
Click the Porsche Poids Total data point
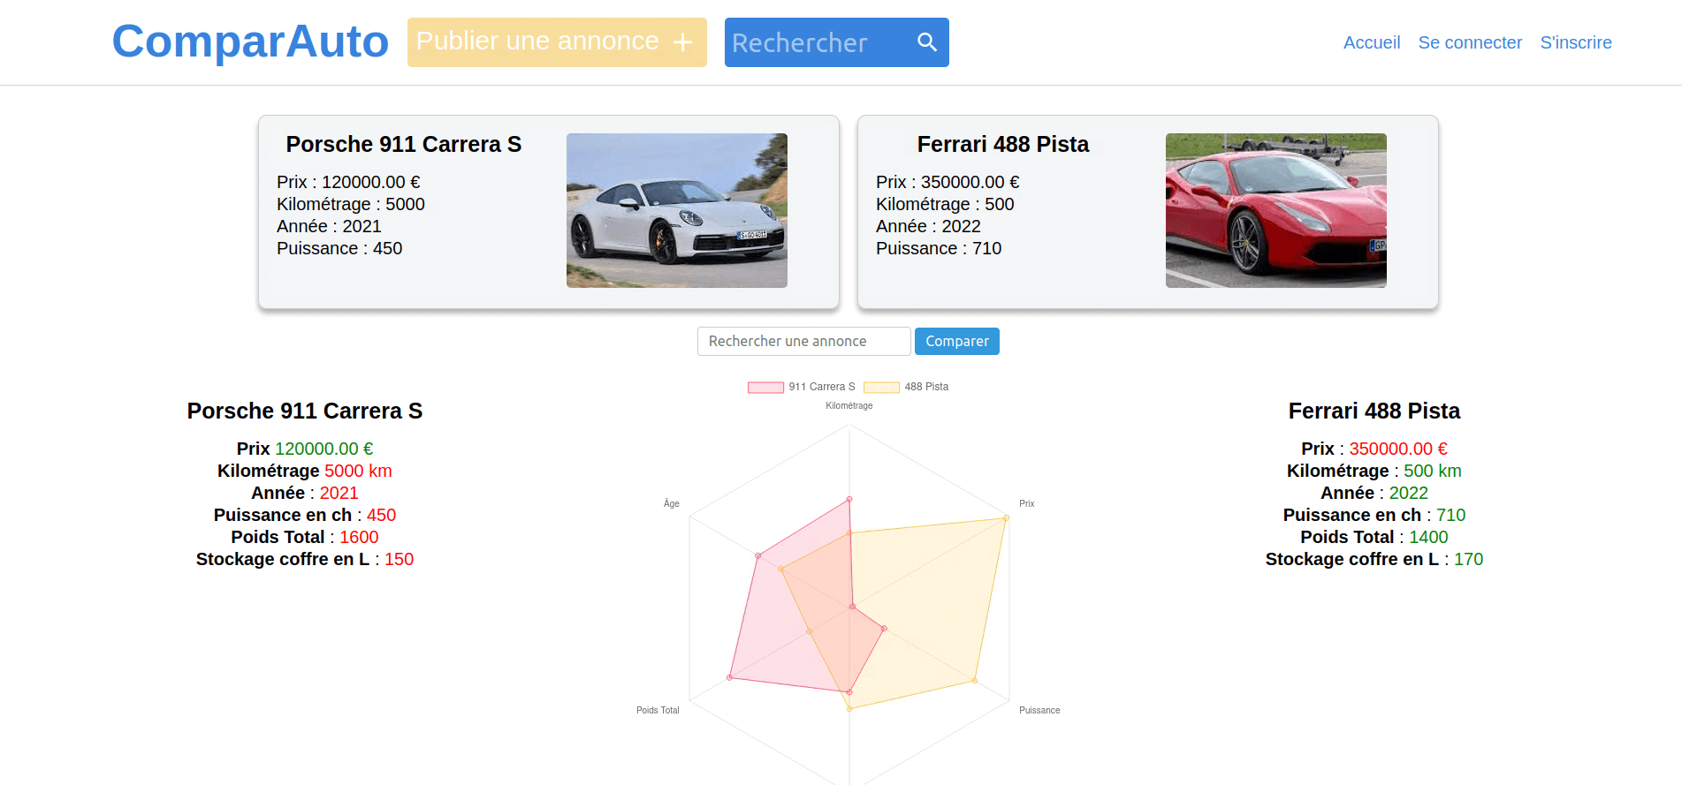729,677
